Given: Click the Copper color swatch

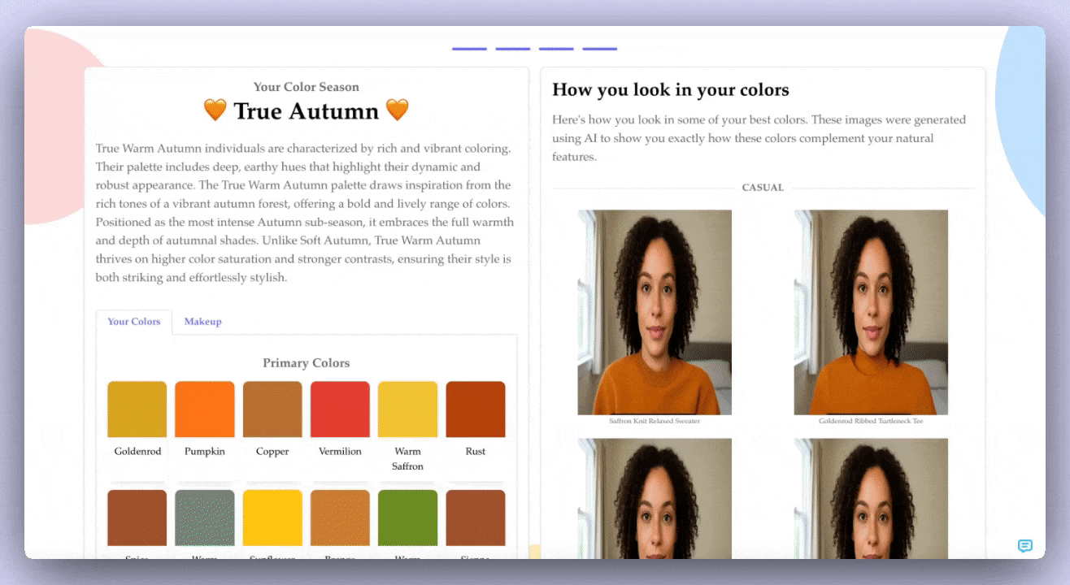Looking at the screenshot, I should tap(272, 409).
